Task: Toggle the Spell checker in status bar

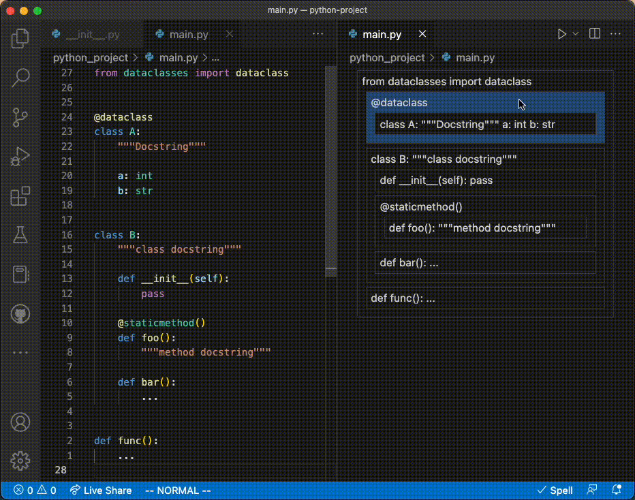Action: (555, 490)
